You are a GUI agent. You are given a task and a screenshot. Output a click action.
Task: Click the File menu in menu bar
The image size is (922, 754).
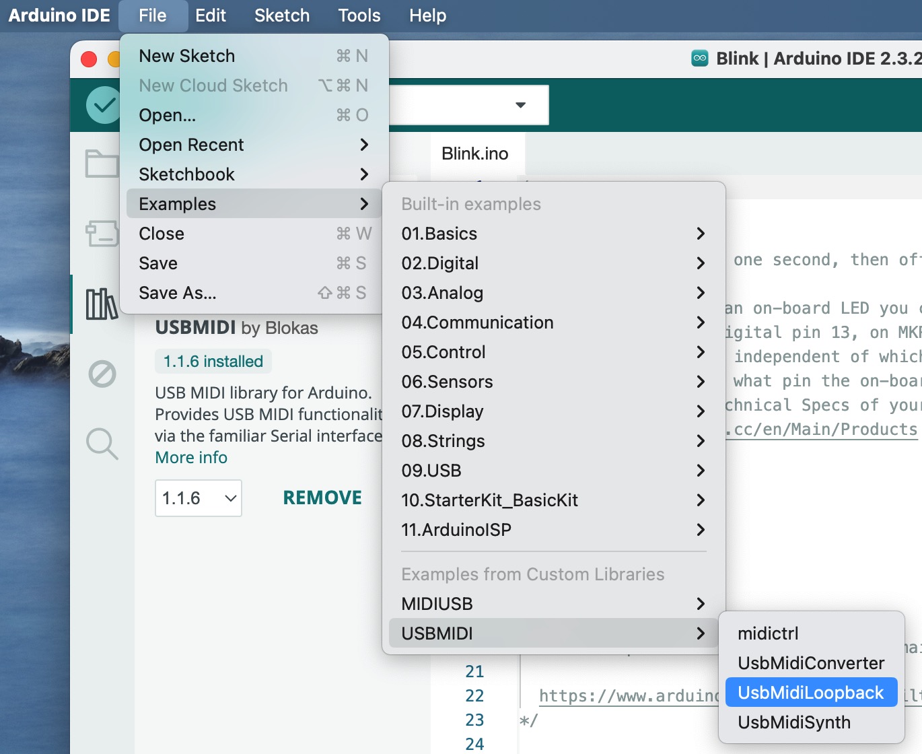point(153,15)
